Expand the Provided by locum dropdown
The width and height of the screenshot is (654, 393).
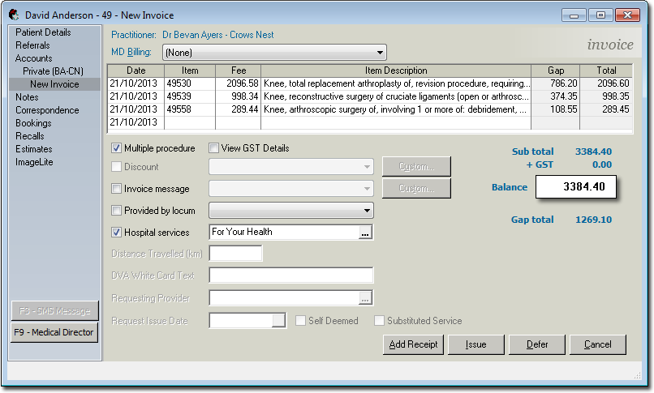(x=367, y=211)
